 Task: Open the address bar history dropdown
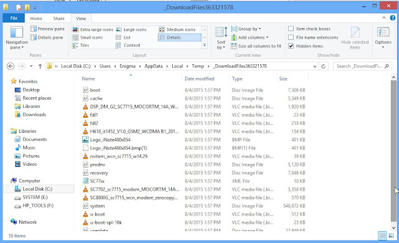pyautogui.click(x=315, y=66)
